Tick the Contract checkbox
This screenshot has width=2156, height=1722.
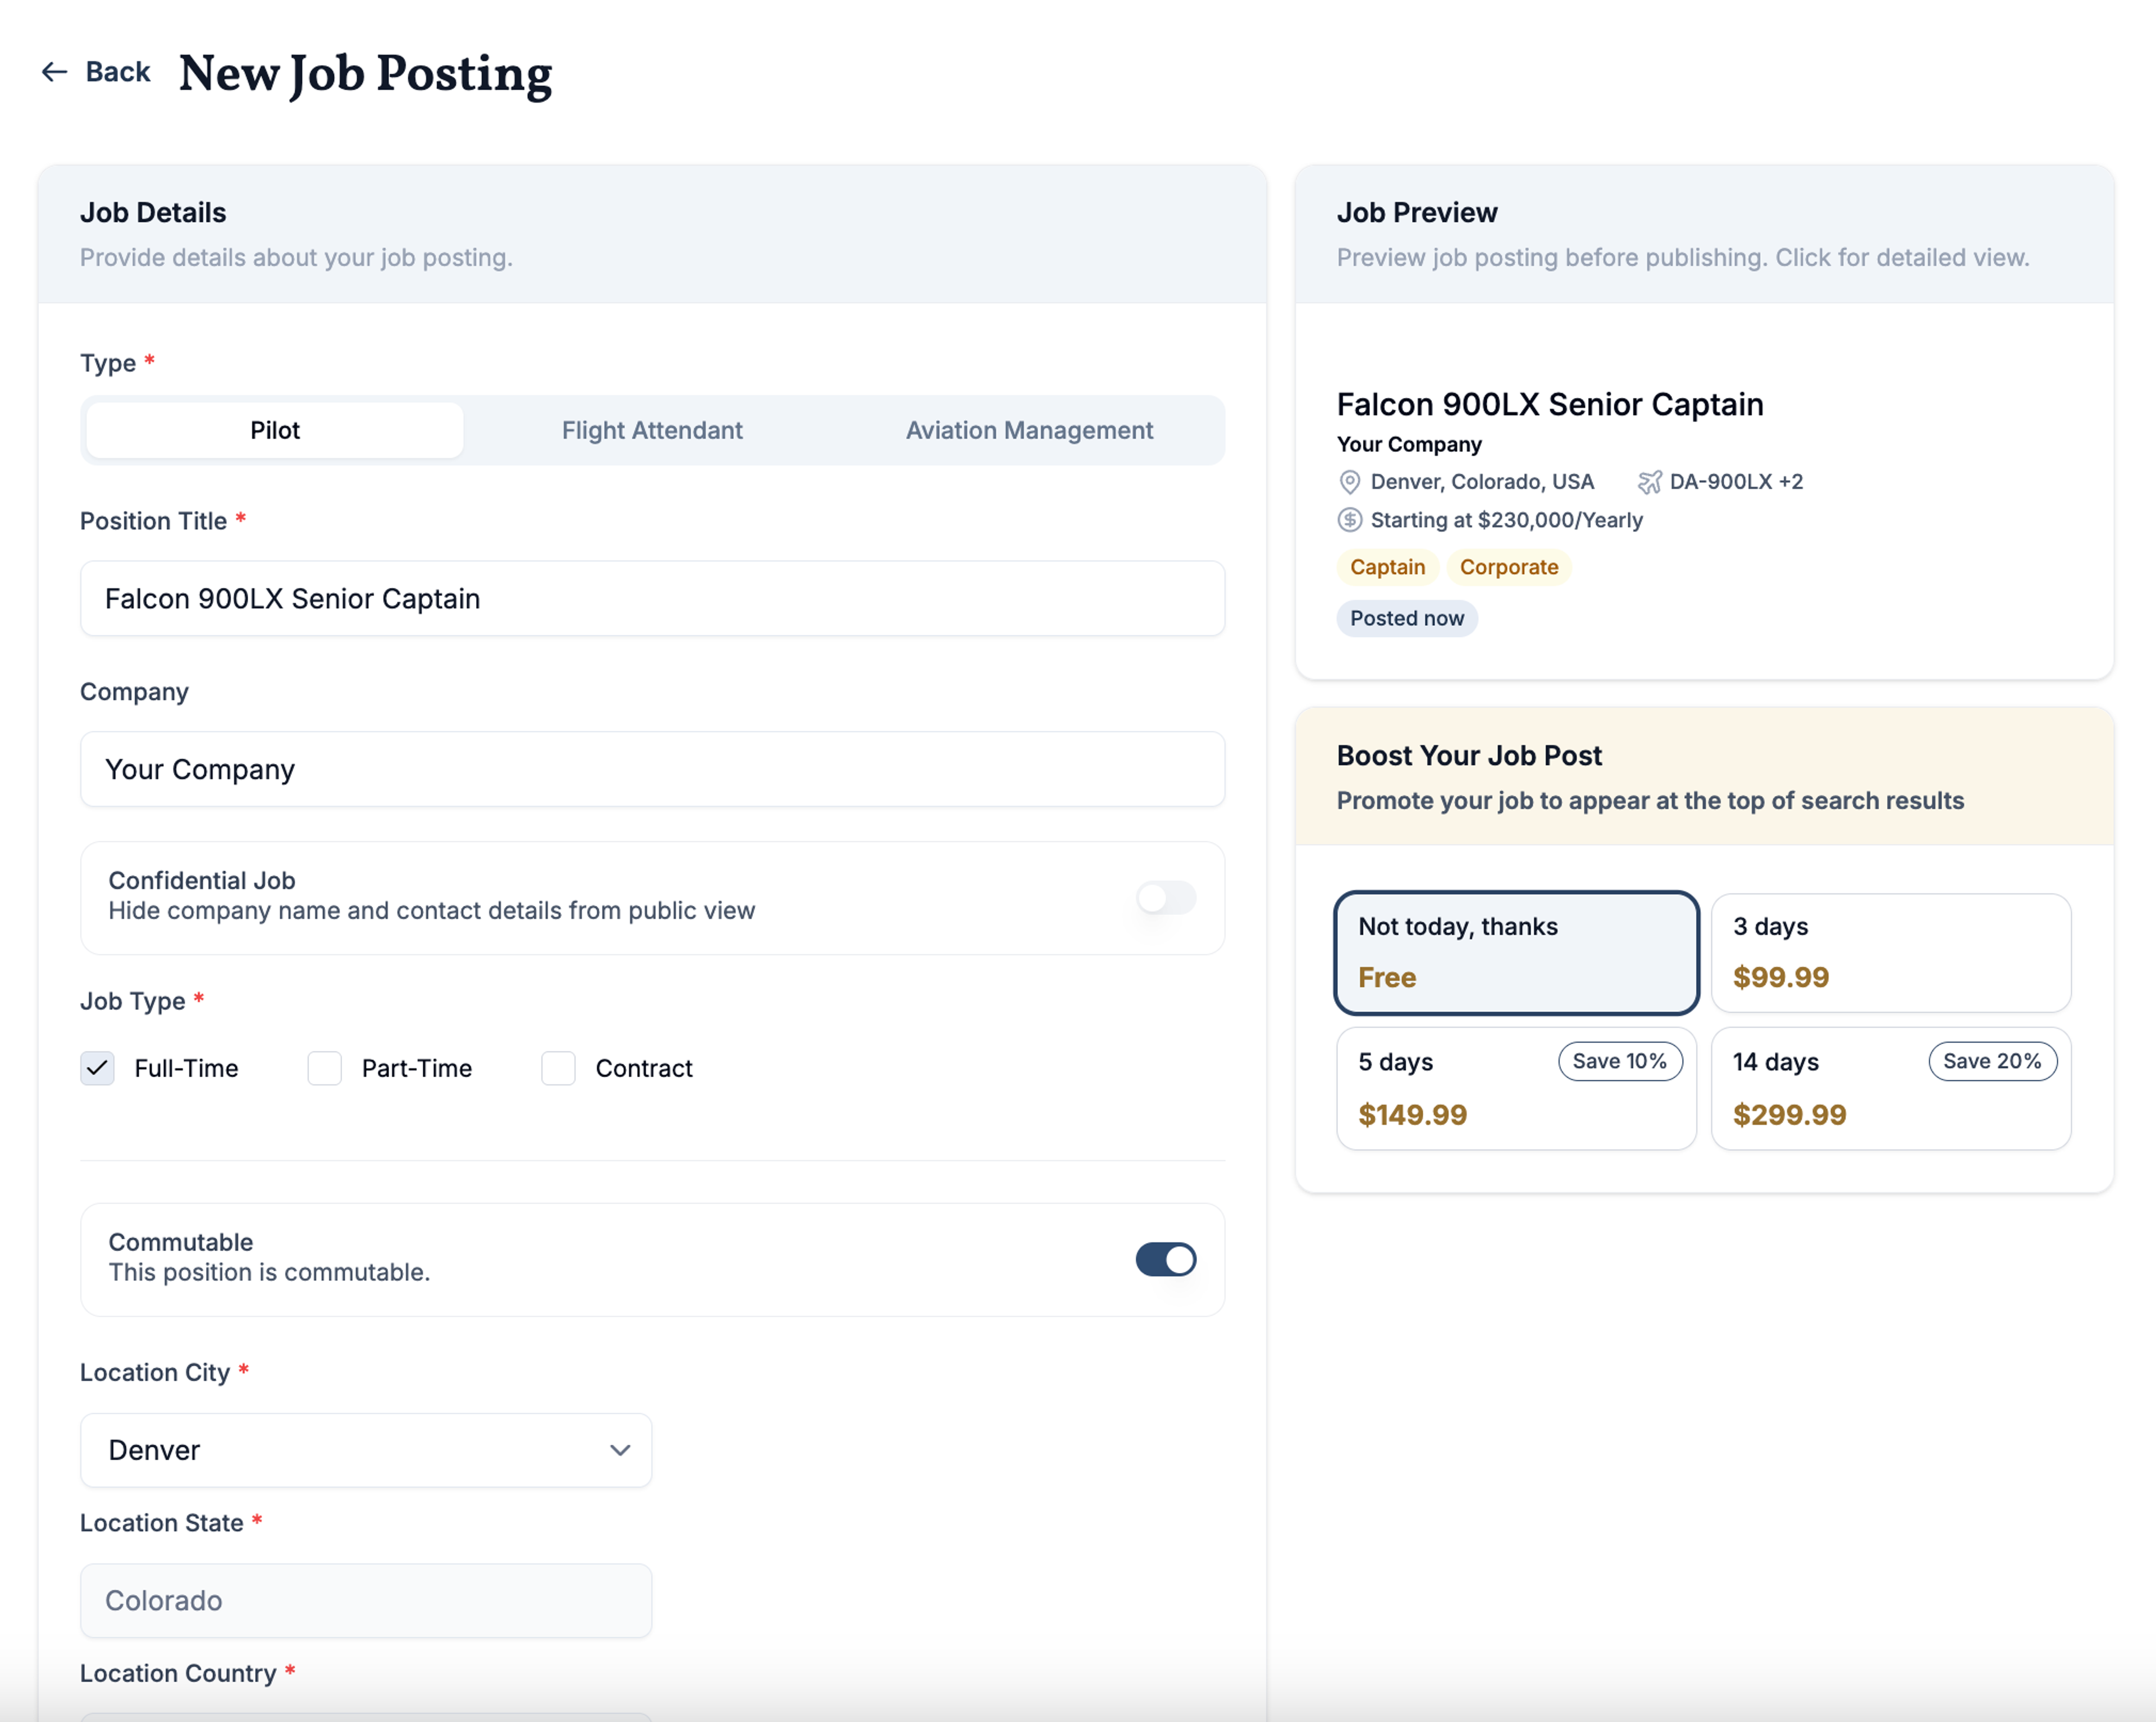558,1068
